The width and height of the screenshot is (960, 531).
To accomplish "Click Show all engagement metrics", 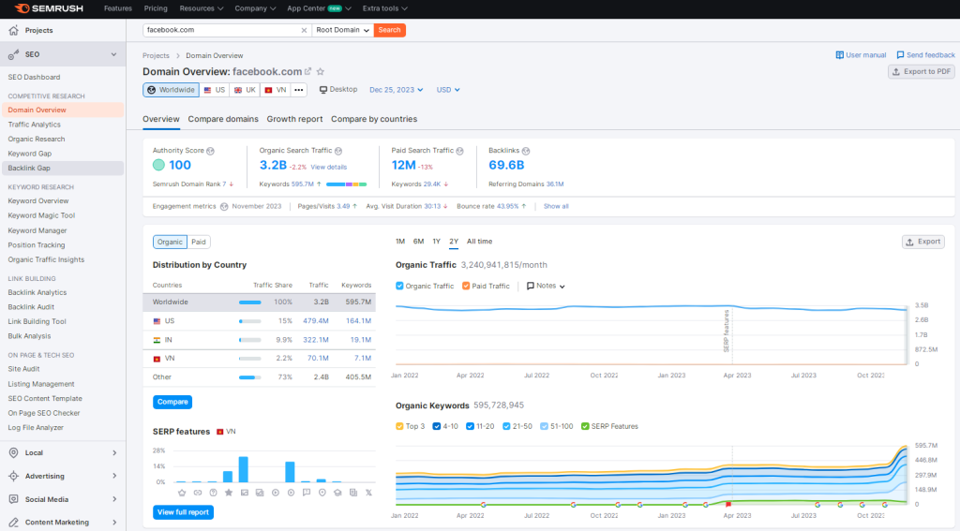I will click(556, 207).
